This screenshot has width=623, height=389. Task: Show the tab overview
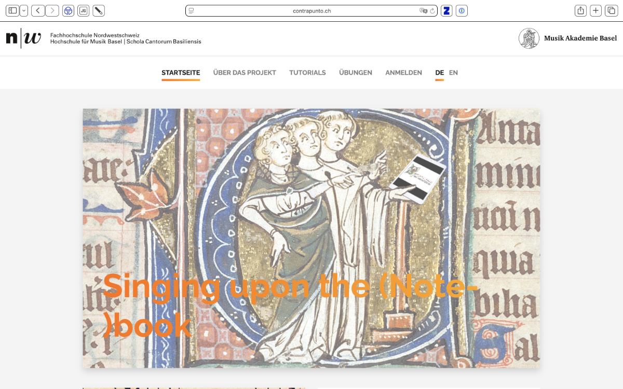pyautogui.click(x=611, y=10)
